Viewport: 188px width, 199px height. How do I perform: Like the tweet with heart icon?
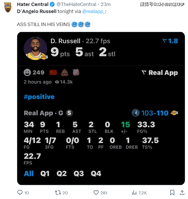(x=96, y=192)
